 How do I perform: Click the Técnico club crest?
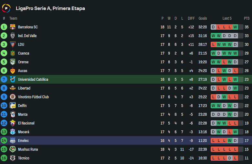tap(13, 158)
